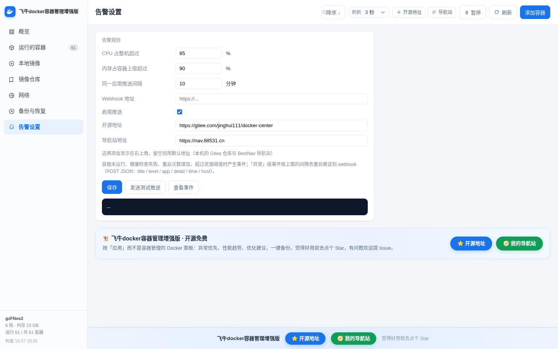Click 查看事件 button
Screen dimensions: 558x349
[184, 187]
